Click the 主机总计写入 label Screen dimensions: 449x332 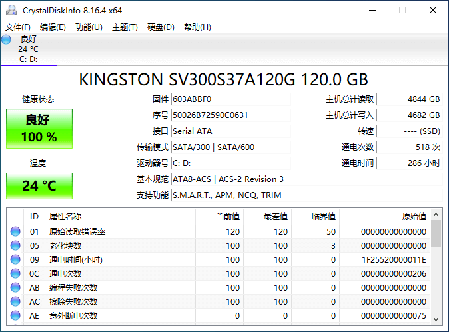point(350,115)
